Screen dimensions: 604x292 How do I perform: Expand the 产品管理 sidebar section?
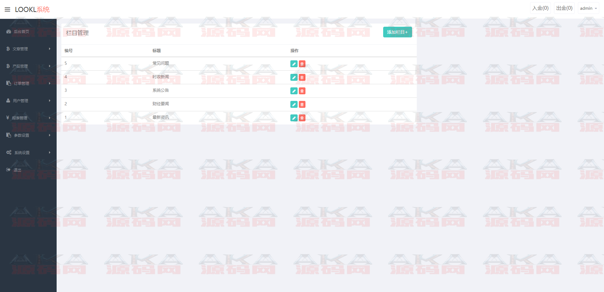[28, 66]
